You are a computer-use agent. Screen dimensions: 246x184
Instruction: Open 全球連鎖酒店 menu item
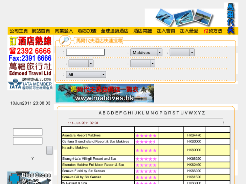tap(115, 31)
